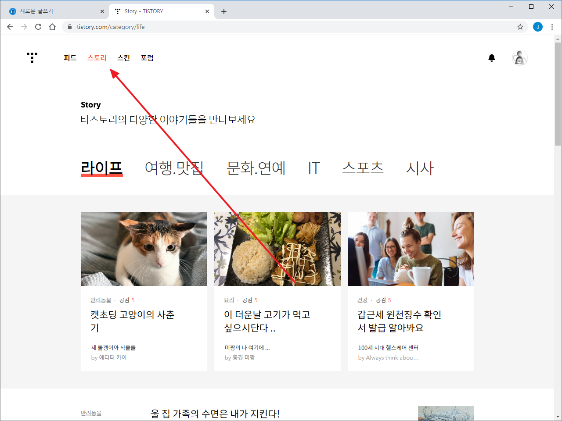The height and width of the screenshot is (421, 562).
Task: Visit the blog 미짱의 나 여기에
Action: [247, 348]
